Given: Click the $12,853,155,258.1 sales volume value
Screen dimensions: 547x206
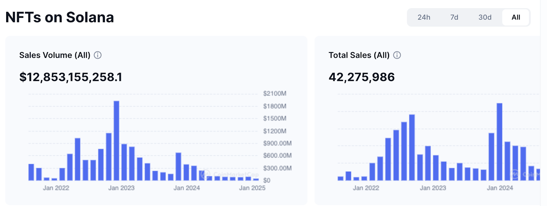Looking at the screenshot, I should (71, 77).
